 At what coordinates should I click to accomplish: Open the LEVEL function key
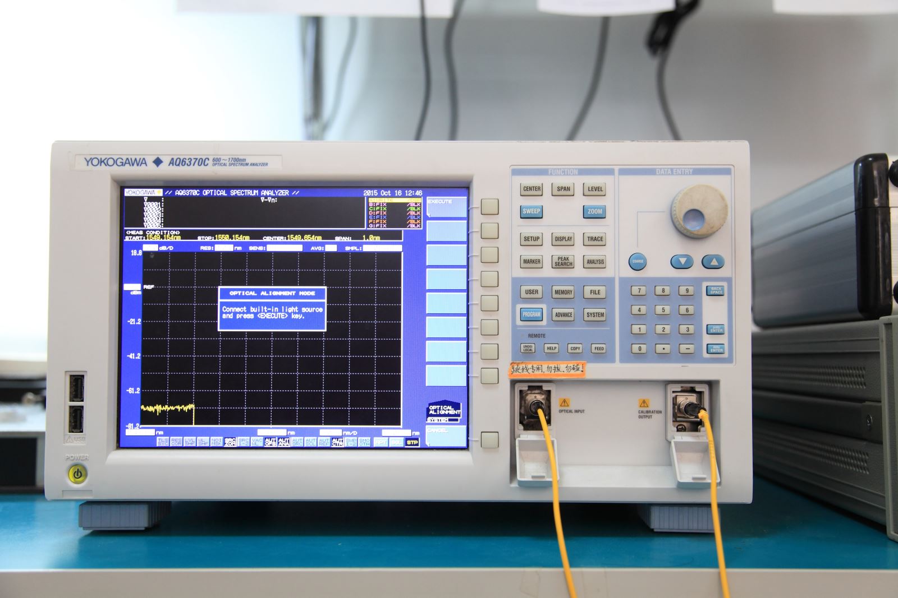coord(595,189)
